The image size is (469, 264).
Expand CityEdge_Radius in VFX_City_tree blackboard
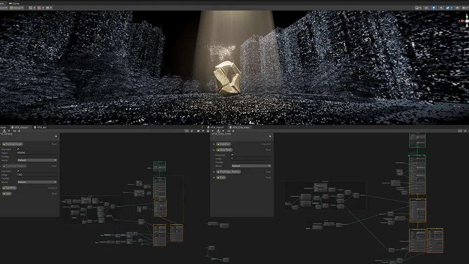(214, 172)
